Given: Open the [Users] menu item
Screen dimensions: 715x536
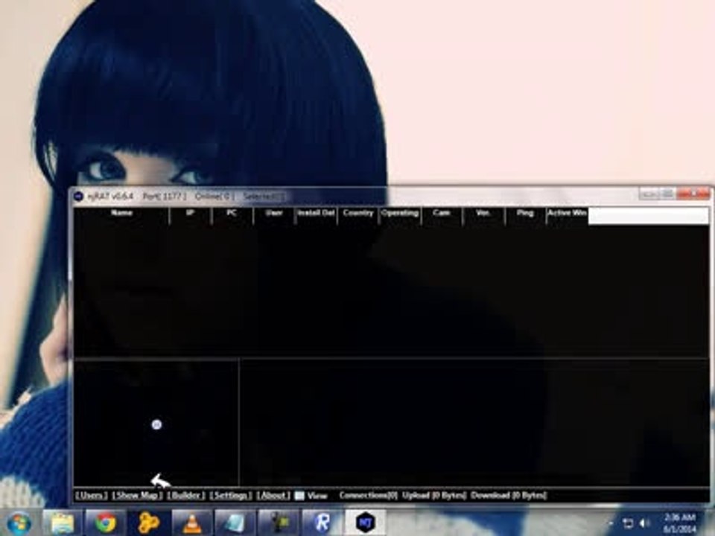Looking at the screenshot, I should pyautogui.click(x=91, y=496).
